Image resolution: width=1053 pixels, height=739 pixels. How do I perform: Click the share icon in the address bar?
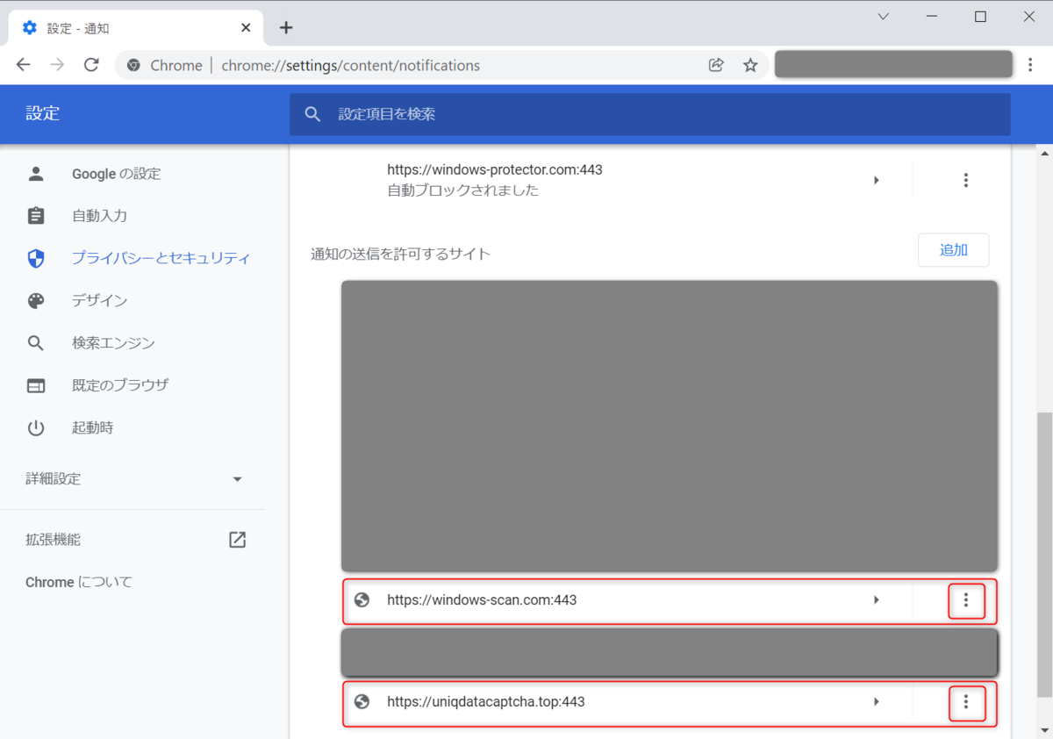(x=716, y=64)
